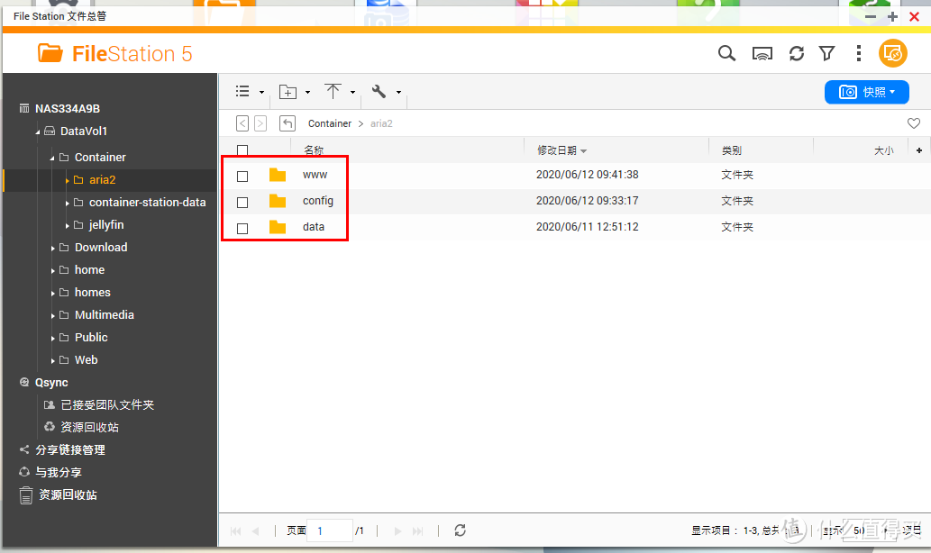Open 已接受团队文件夹 under Qsync
This screenshot has width=931, height=553.
107,404
